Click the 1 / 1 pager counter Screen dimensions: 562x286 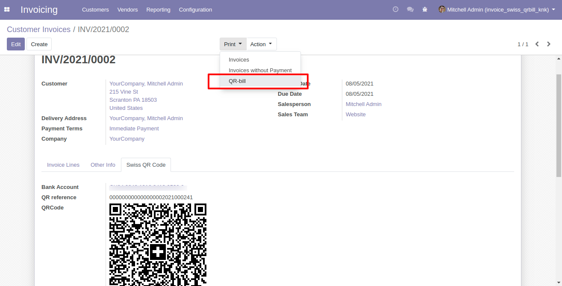coord(523,44)
